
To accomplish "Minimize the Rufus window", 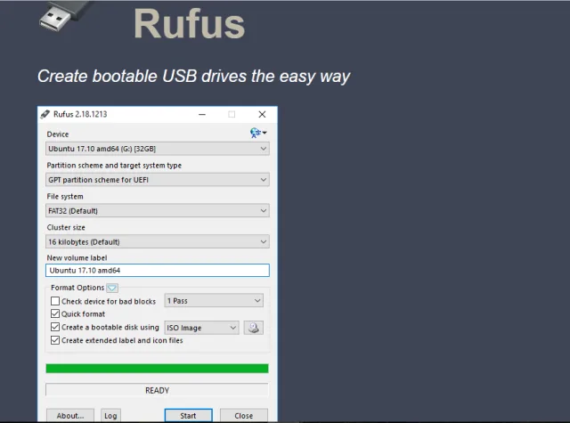I will (202, 115).
